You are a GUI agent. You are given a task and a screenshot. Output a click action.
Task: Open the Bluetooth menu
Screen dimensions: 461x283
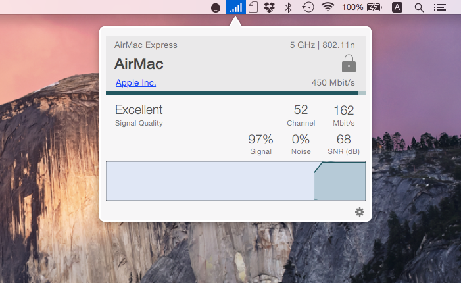(288, 7)
